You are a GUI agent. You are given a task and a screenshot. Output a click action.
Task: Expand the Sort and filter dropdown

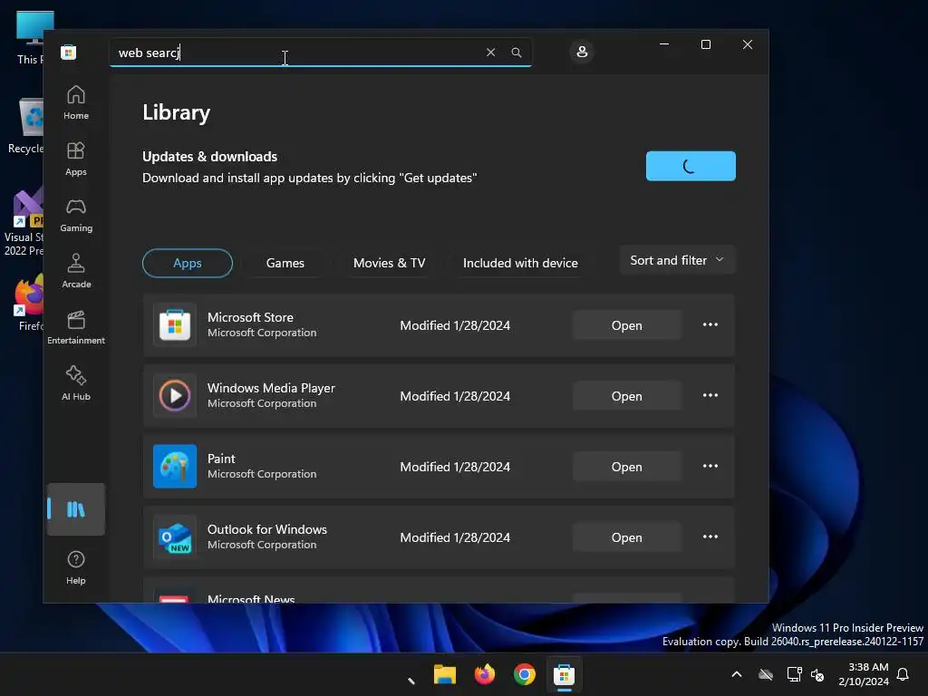(x=677, y=260)
